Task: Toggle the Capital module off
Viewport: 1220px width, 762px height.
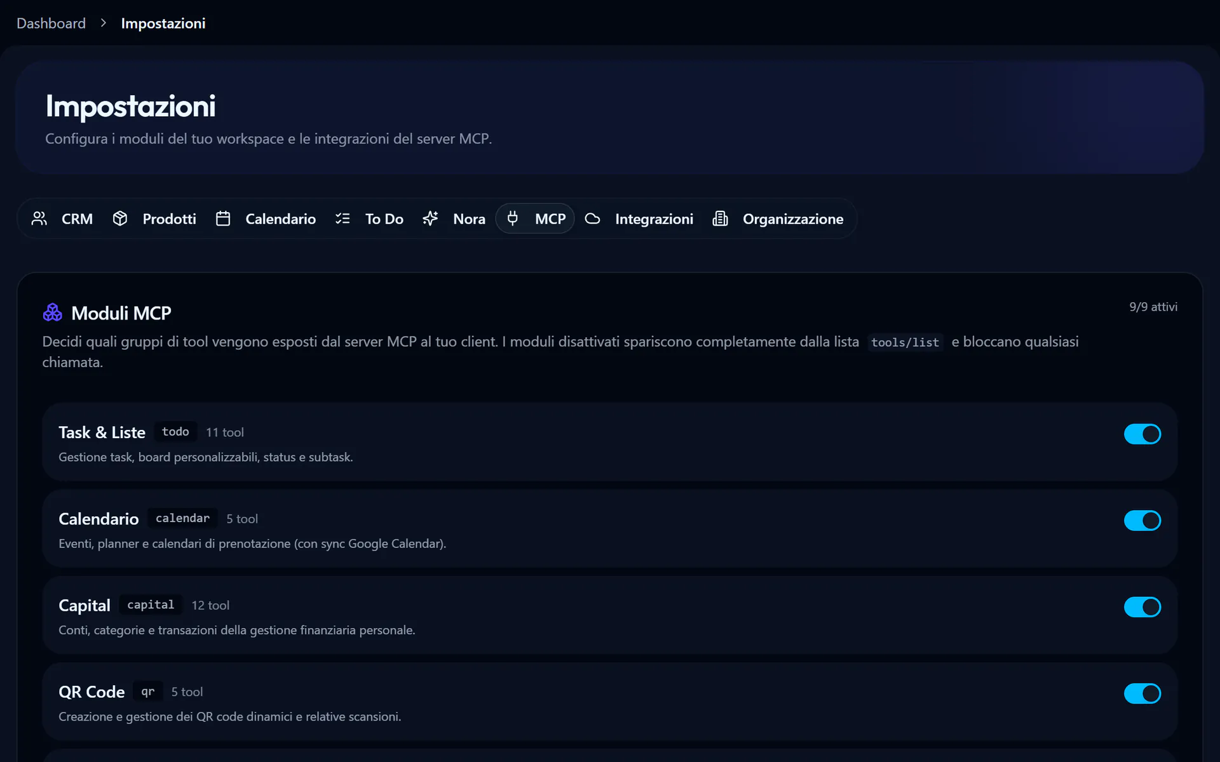Action: (1142, 607)
